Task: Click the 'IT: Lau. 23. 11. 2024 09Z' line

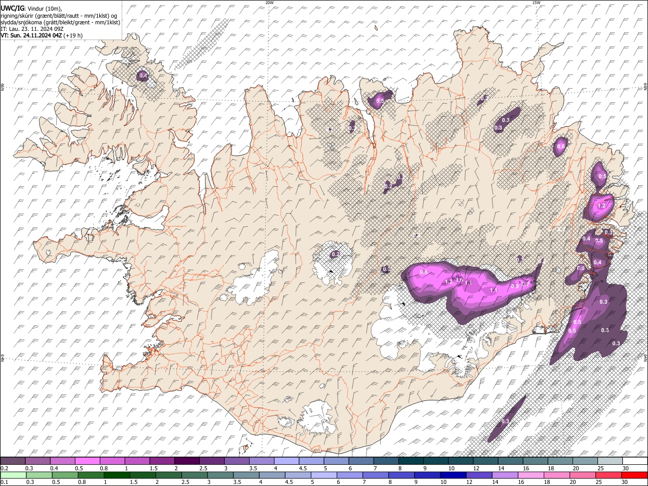Action: click(x=32, y=29)
